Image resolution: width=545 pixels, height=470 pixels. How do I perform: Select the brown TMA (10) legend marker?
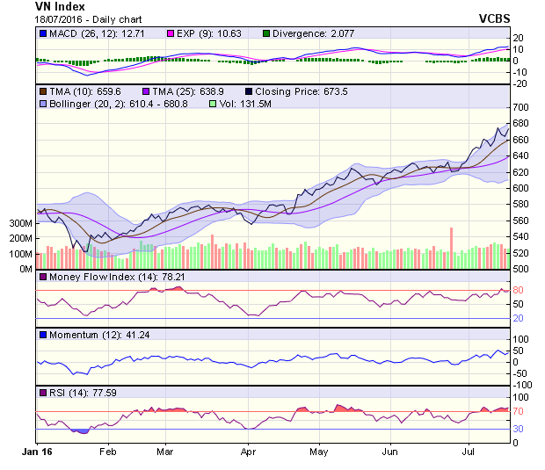(42, 90)
